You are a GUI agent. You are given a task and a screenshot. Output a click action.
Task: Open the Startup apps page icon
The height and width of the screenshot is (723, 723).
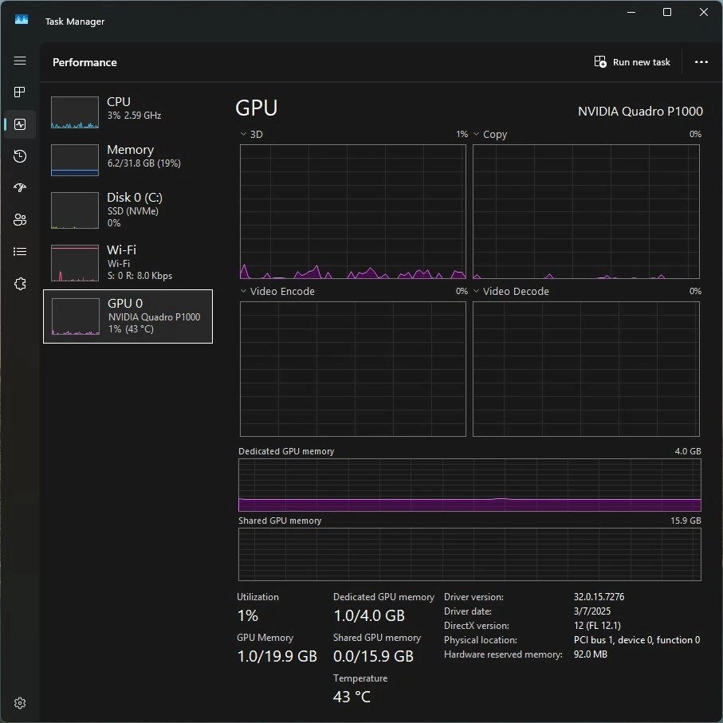(x=20, y=188)
